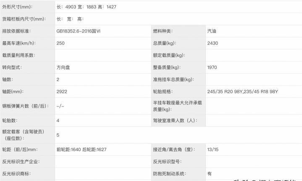Select the approach/departure angle value 13/15
Viewport: 302px width, 181px height.
pos(213,149)
